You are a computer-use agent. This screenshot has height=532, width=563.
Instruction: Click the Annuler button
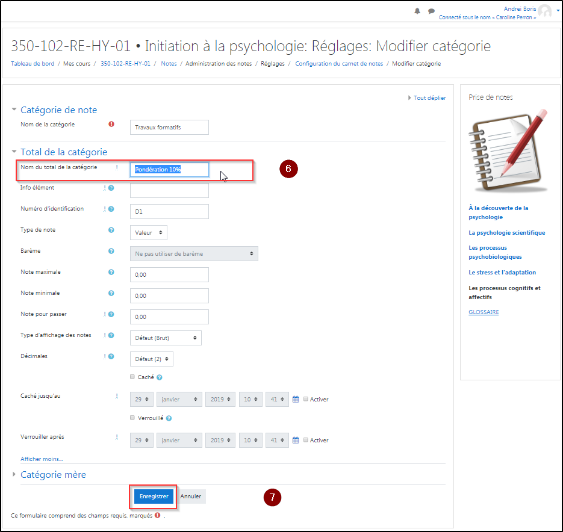[x=191, y=496]
